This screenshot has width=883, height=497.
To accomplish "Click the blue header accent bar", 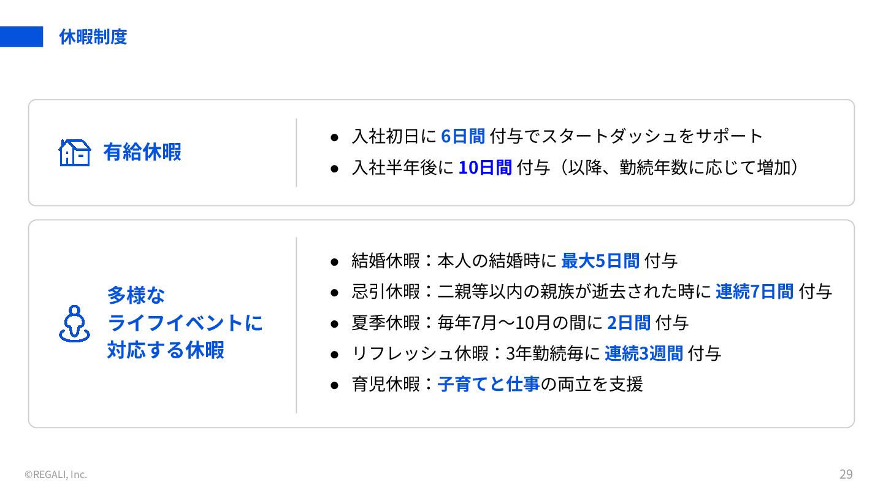I will point(21,37).
